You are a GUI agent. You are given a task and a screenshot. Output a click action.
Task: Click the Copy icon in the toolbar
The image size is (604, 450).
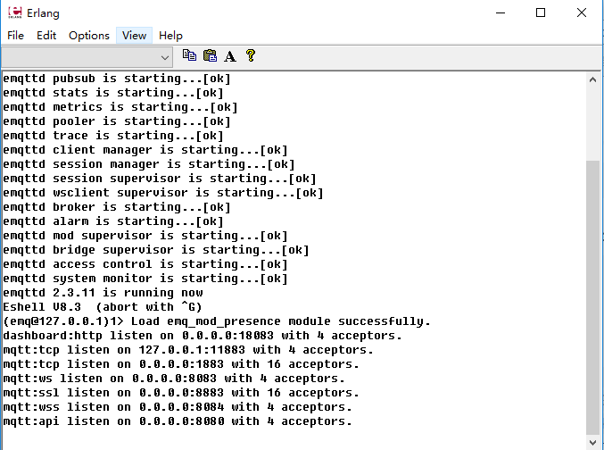[189, 55]
